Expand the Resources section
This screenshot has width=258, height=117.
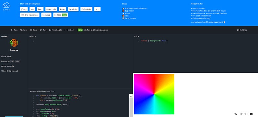[x=5, y=61]
